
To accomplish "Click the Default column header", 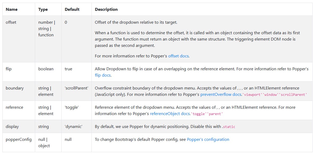I will point(72,9).
